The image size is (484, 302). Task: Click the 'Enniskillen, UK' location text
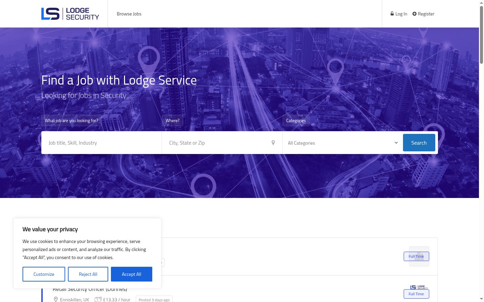click(x=75, y=299)
